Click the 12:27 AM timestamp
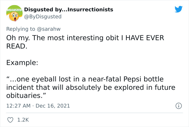The width and height of the screenshot is (189, 127). pos(18,106)
